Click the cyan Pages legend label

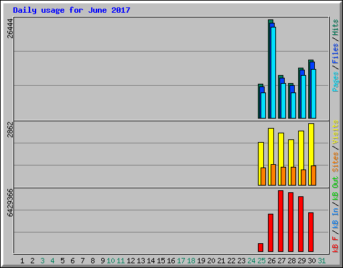tap(336, 82)
